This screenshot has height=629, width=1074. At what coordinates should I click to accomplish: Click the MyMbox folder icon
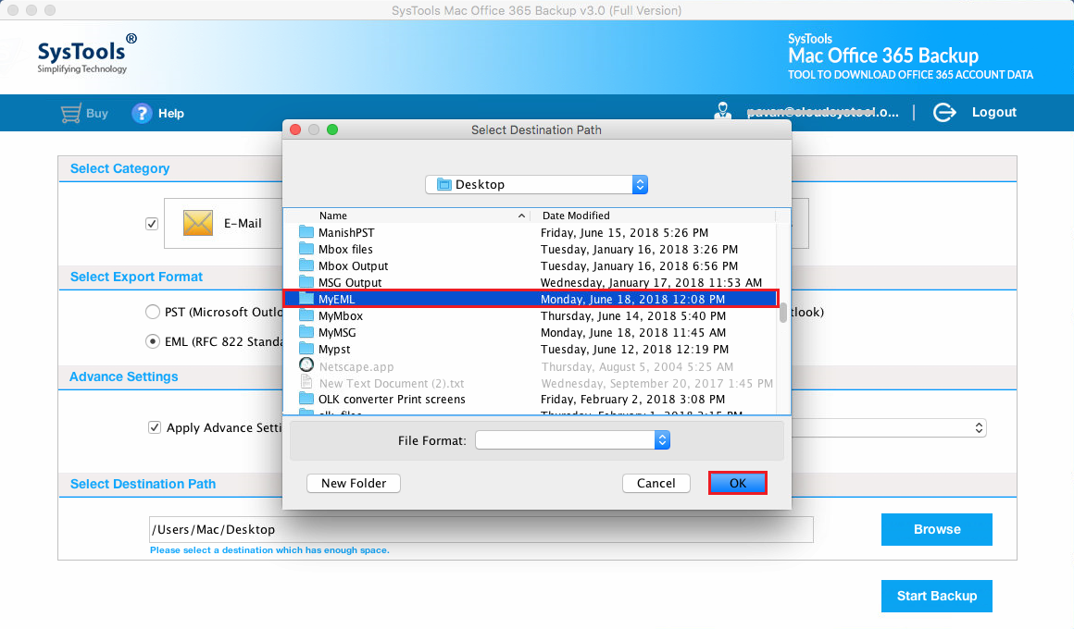point(306,315)
